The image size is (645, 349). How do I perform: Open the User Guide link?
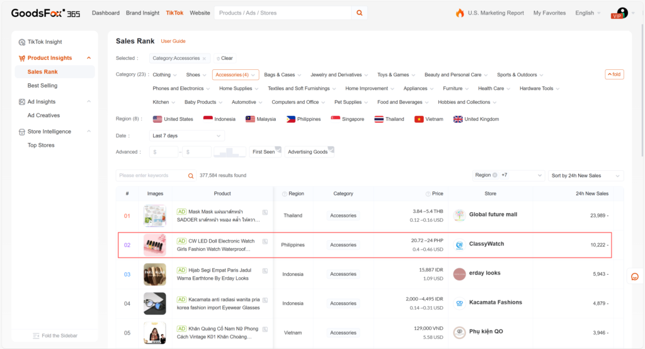click(173, 41)
